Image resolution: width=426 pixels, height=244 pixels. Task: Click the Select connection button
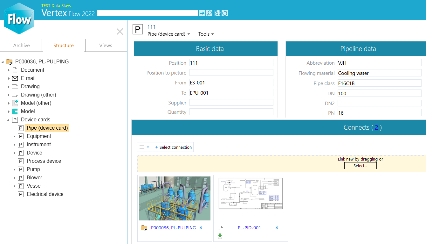173,147
